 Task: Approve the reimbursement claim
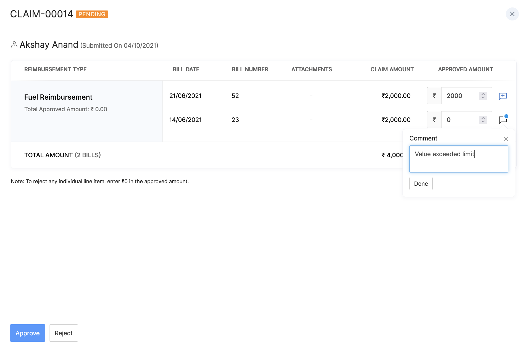coord(28,333)
